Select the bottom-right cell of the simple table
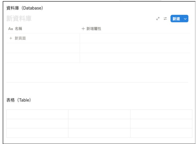 [x=161, y=133]
